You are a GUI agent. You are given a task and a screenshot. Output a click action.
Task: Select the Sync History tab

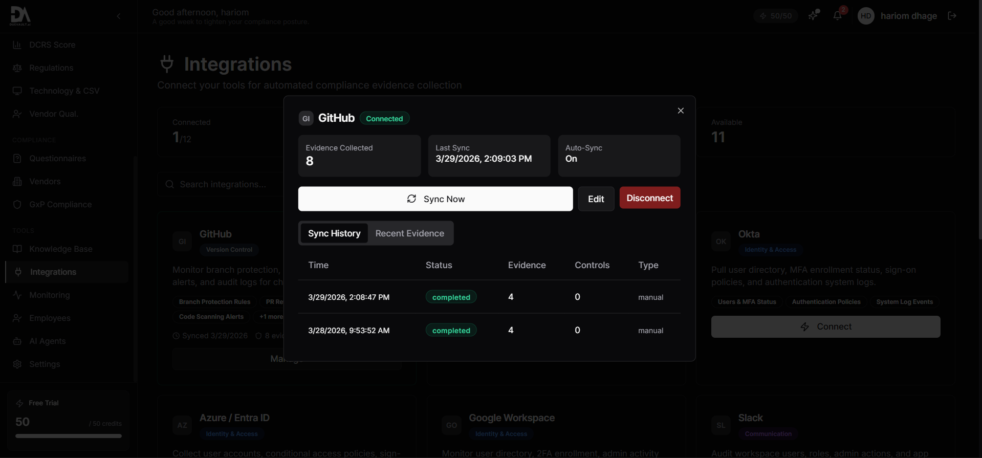[334, 233]
